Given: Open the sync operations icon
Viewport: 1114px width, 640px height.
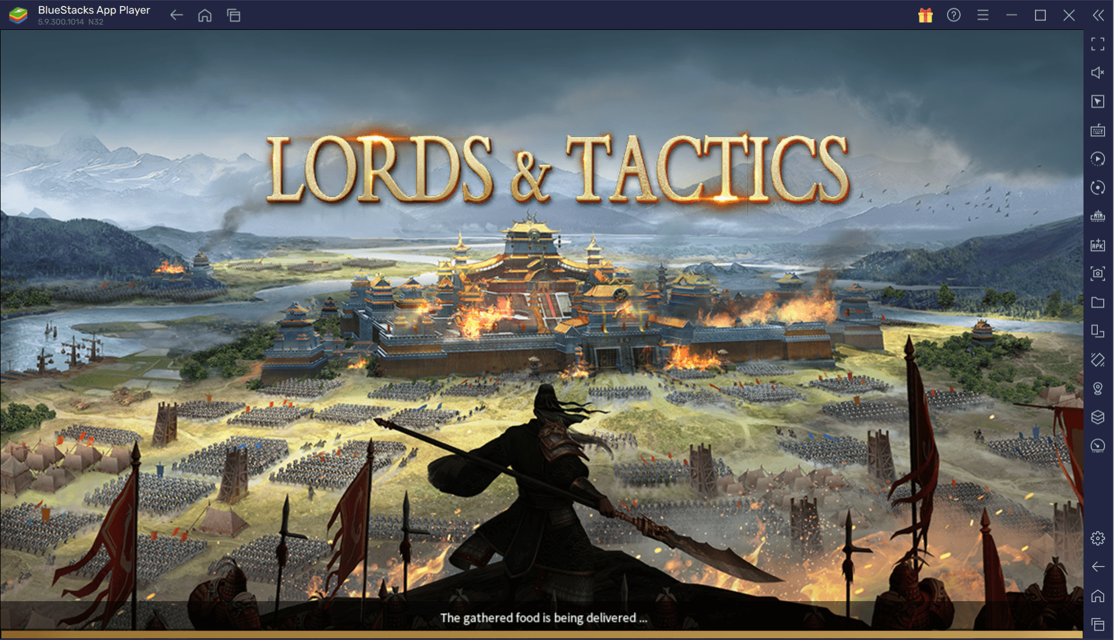Looking at the screenshot, I should (x=1098, y=159).
